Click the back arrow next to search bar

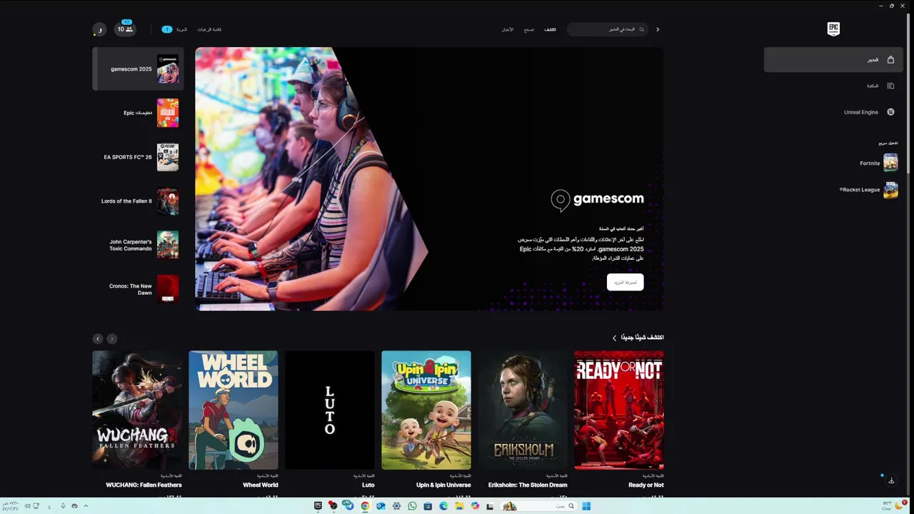point(658,29)
